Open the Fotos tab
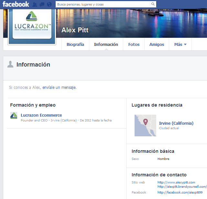 [134, 45]
